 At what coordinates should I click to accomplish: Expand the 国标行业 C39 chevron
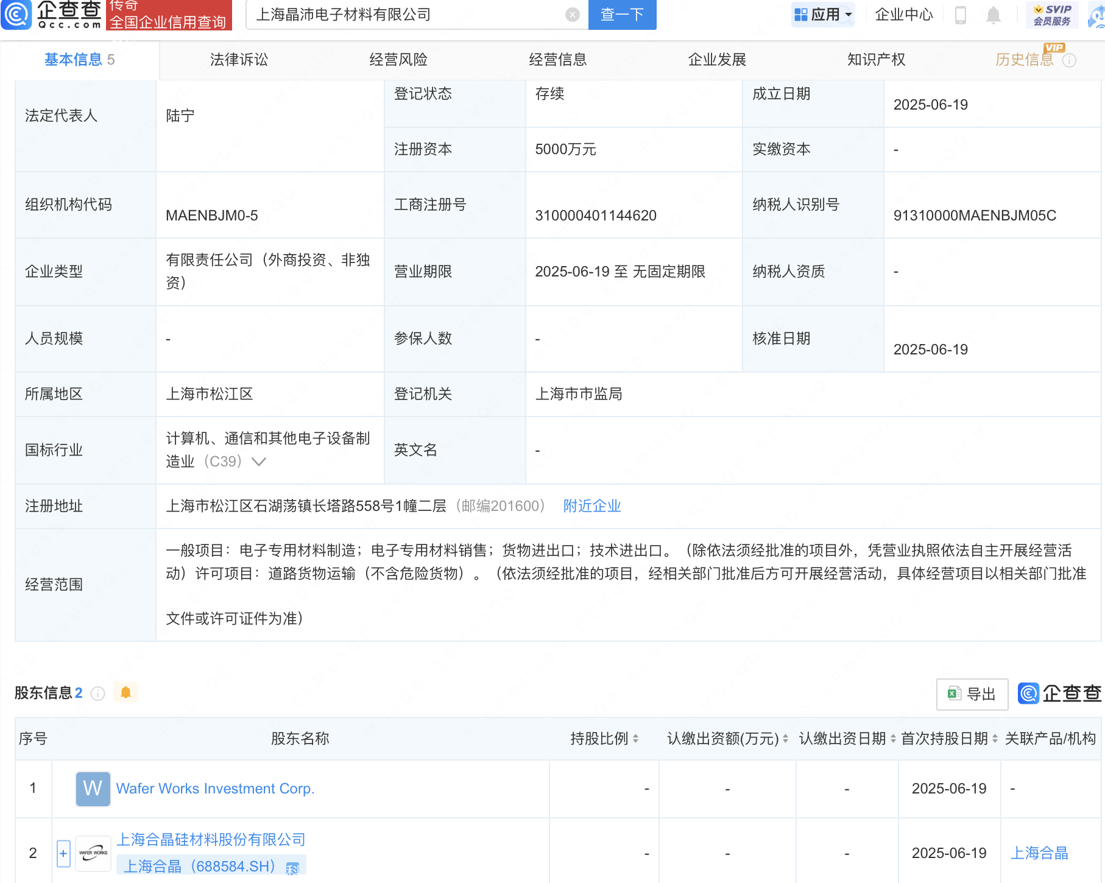tap(259, 462)
